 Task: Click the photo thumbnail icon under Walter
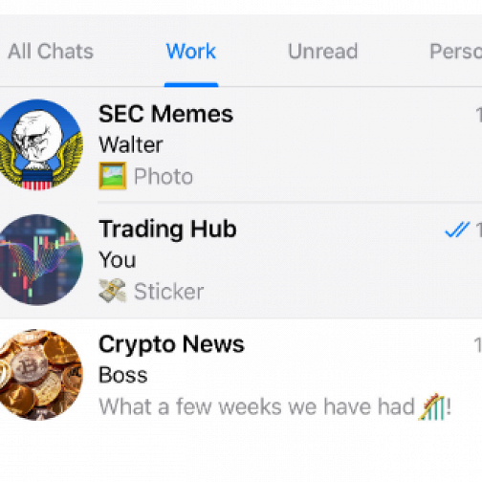tap(113, 176)
